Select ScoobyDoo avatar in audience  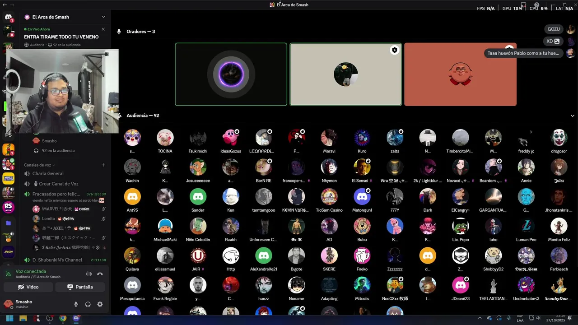(x=559, y=285)
